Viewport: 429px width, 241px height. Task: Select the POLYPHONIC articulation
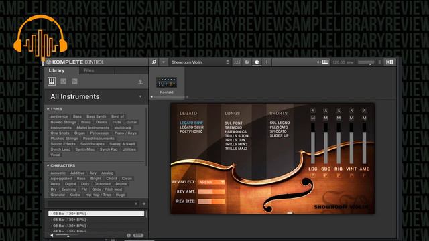tap(191, 131)
